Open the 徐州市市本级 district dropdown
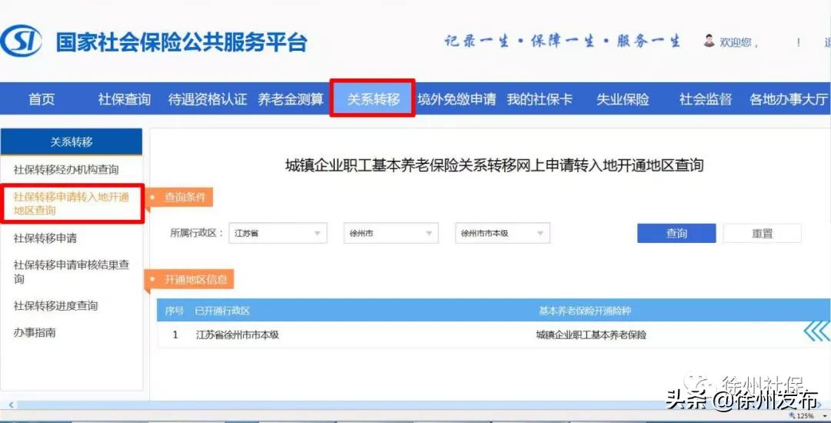Screen dimensions: 831x423 502,233
